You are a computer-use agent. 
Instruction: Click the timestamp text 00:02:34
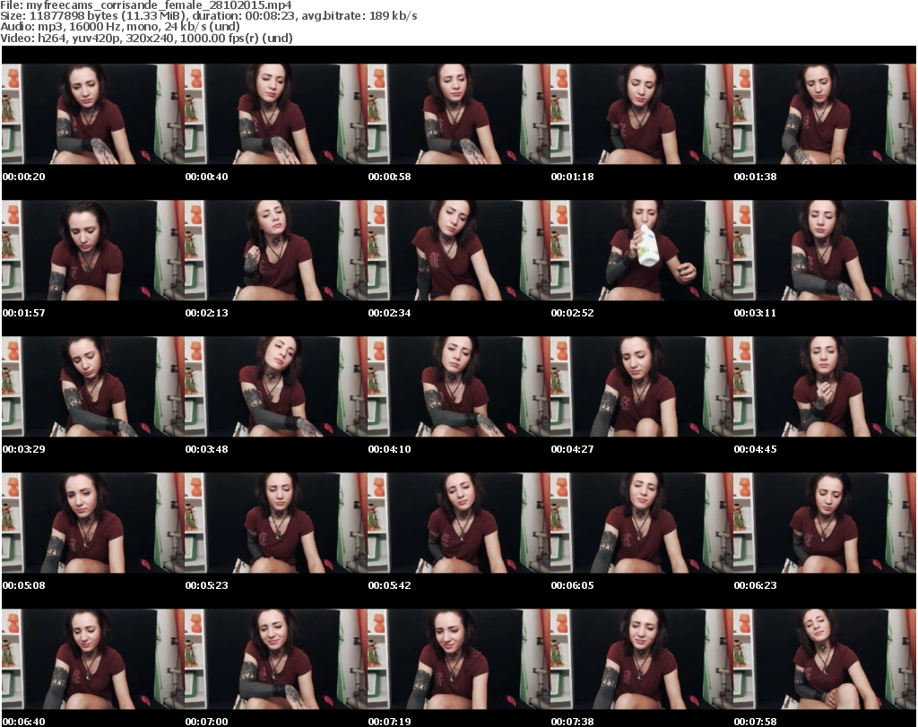(x=389, y=313)
